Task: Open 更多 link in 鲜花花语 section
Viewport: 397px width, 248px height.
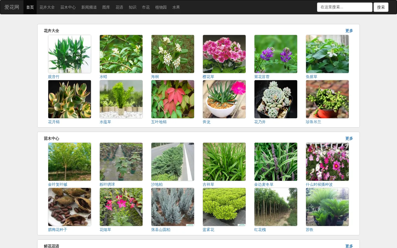Action: coord(349,246)
